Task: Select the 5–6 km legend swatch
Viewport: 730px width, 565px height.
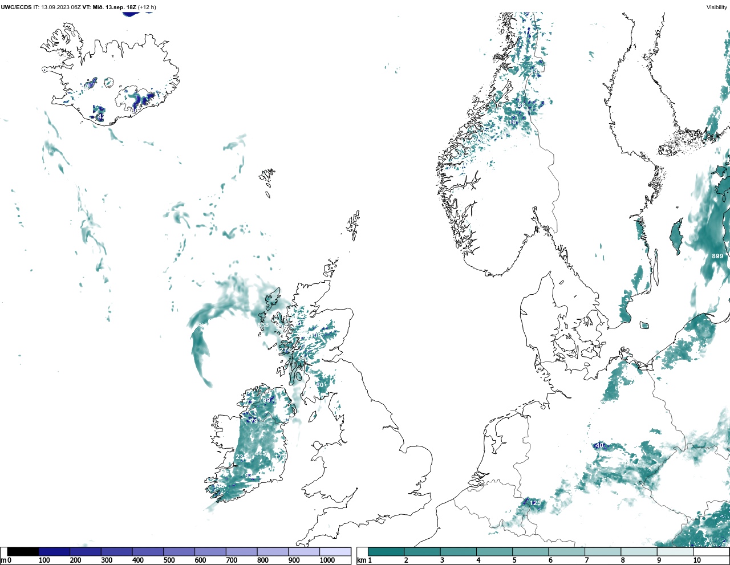Action: coord(530,551)
